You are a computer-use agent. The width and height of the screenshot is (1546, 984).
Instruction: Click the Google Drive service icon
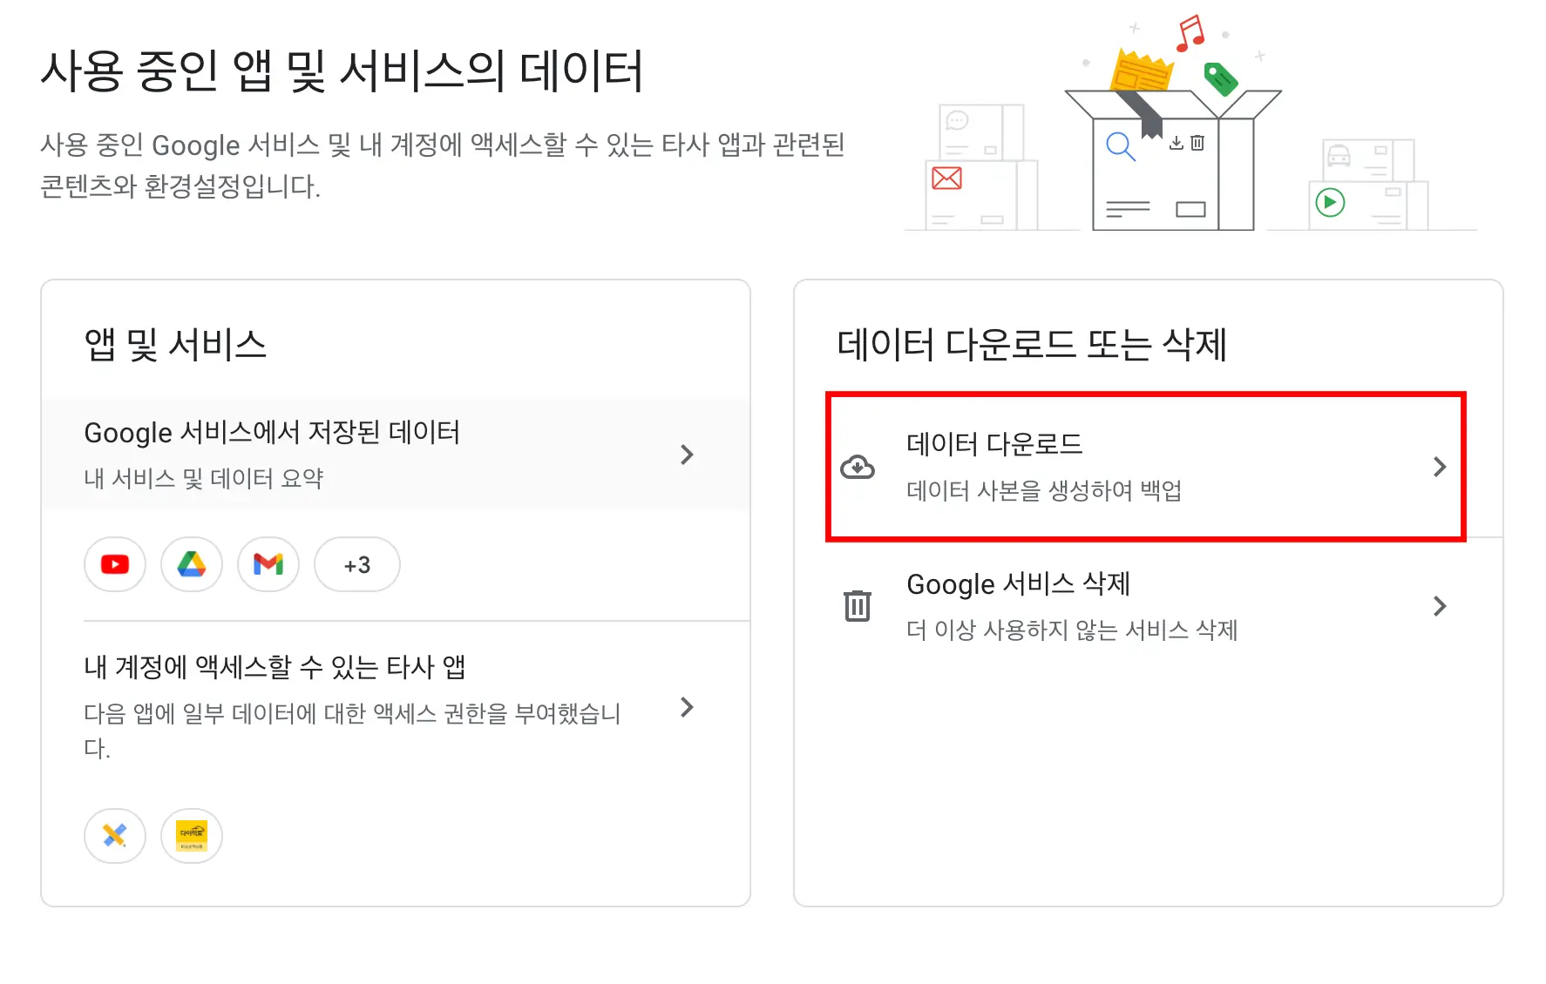click(192, 564)
